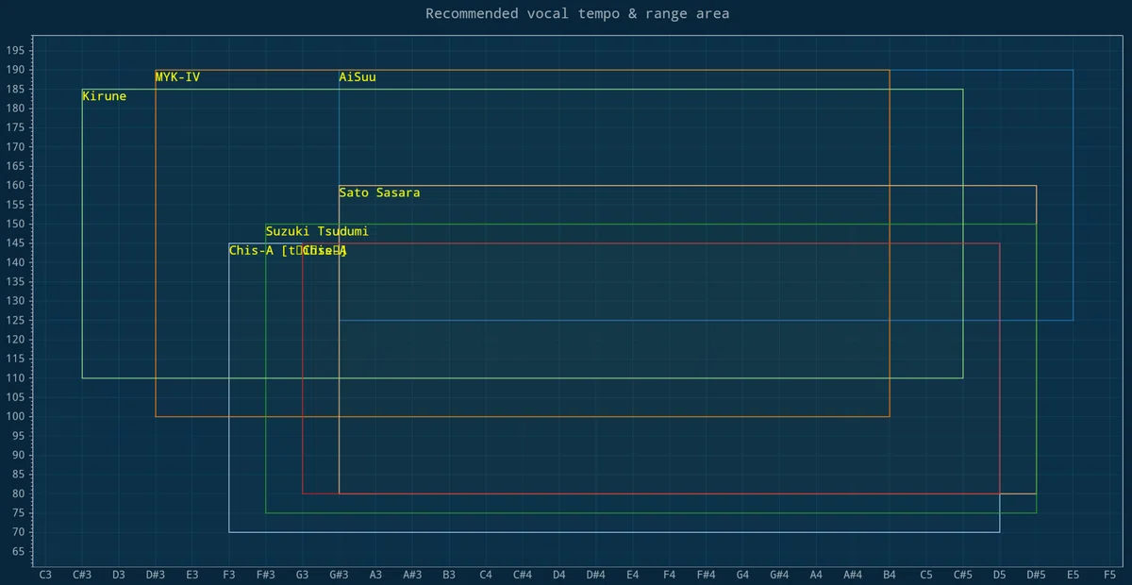Click the 'Sato Sasara' label

tap(379, 192)
